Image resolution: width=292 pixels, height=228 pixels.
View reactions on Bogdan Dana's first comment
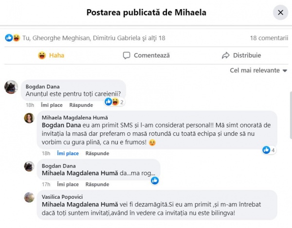tap(115, 102)
